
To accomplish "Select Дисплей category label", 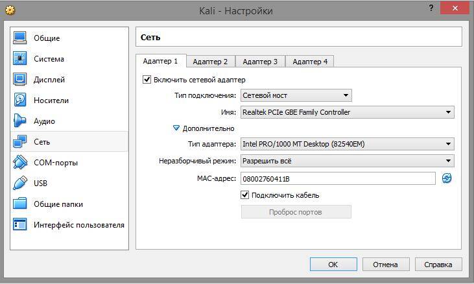I will point(49,80).
